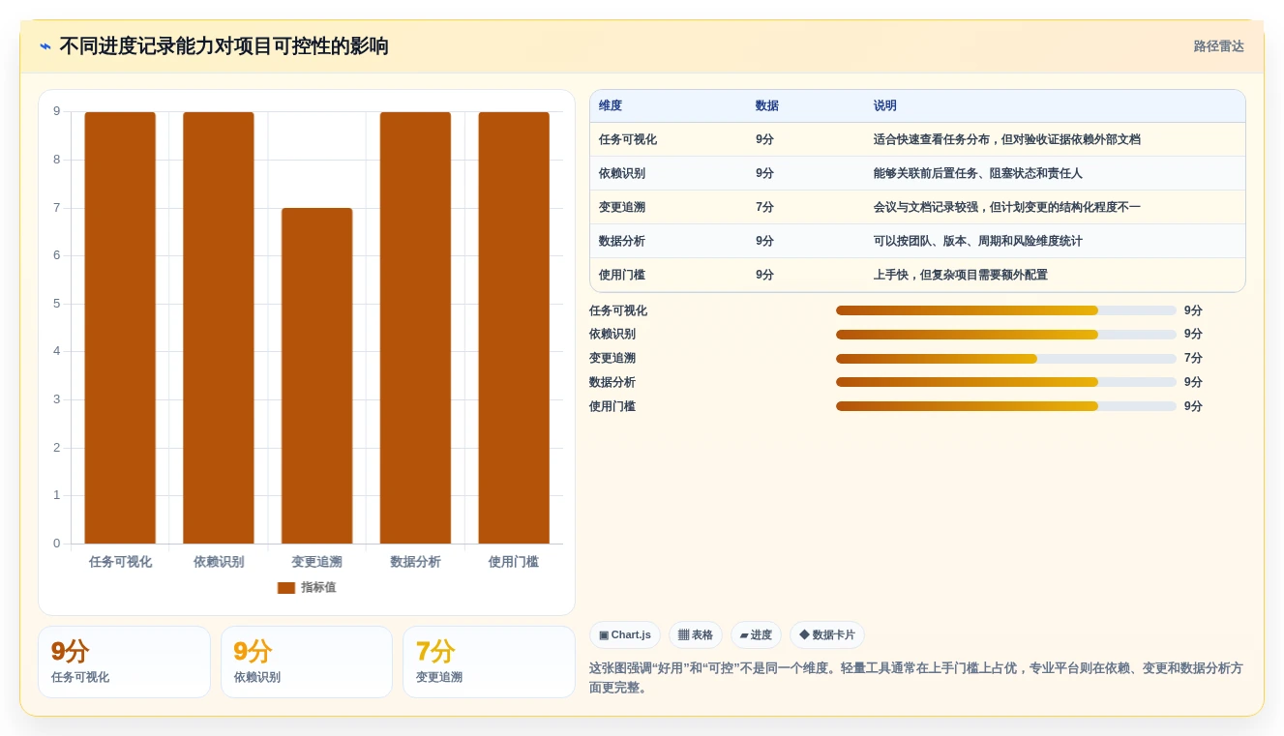Select the Chart.js chip
1284x736 pixels.
[x=625, y=635]
